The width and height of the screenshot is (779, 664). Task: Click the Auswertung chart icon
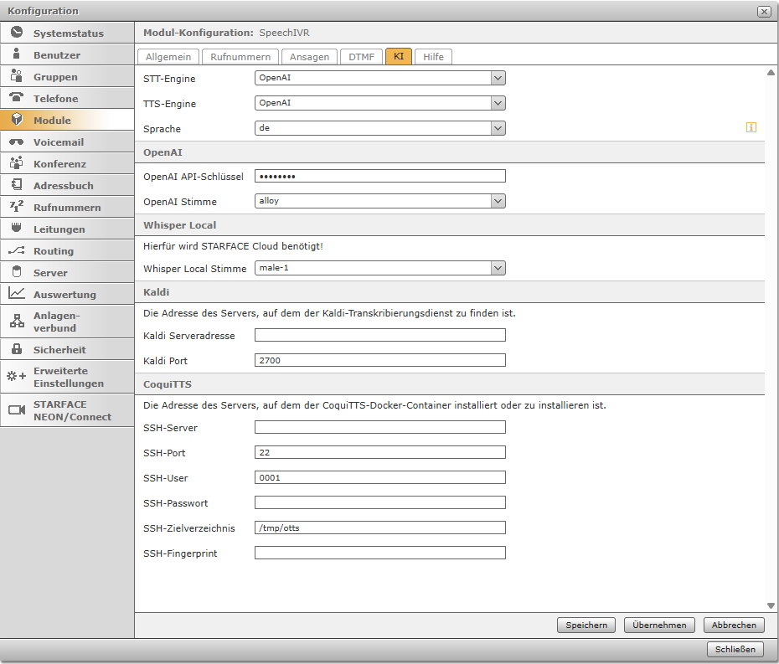pos(17,294)
